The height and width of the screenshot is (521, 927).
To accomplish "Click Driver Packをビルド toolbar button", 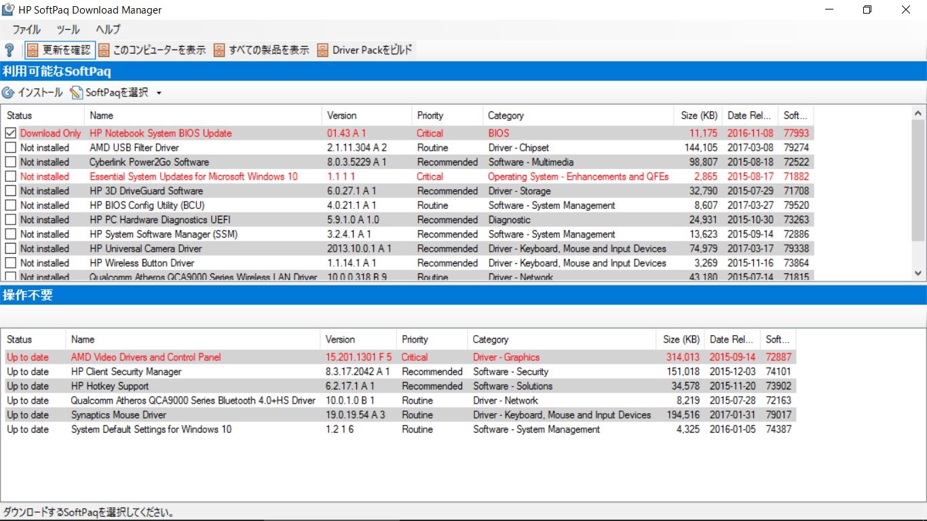I will pyautogui.click(x=364, y=50).
